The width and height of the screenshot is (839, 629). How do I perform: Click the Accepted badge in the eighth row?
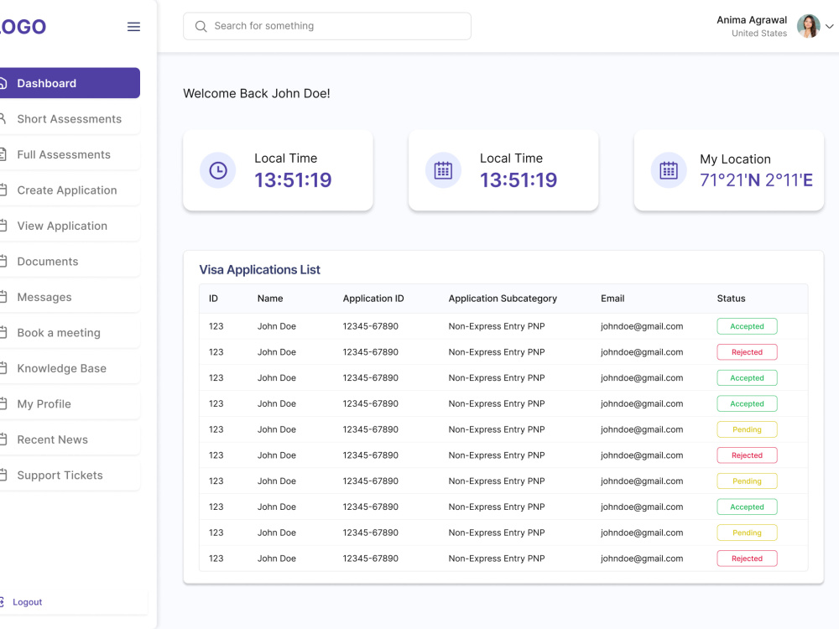pos(747,507)
